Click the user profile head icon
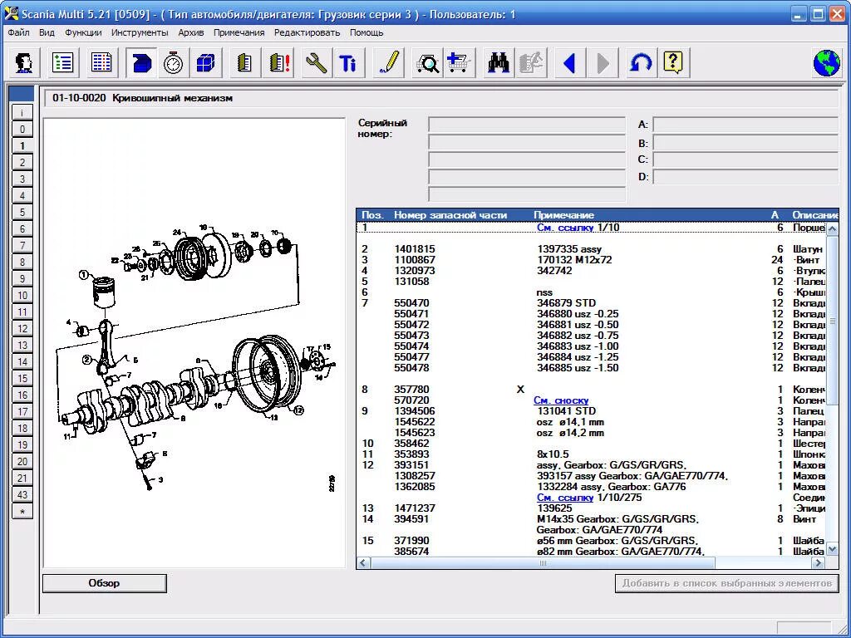This screenshot has width=851, height=638. tap(24, 63)
